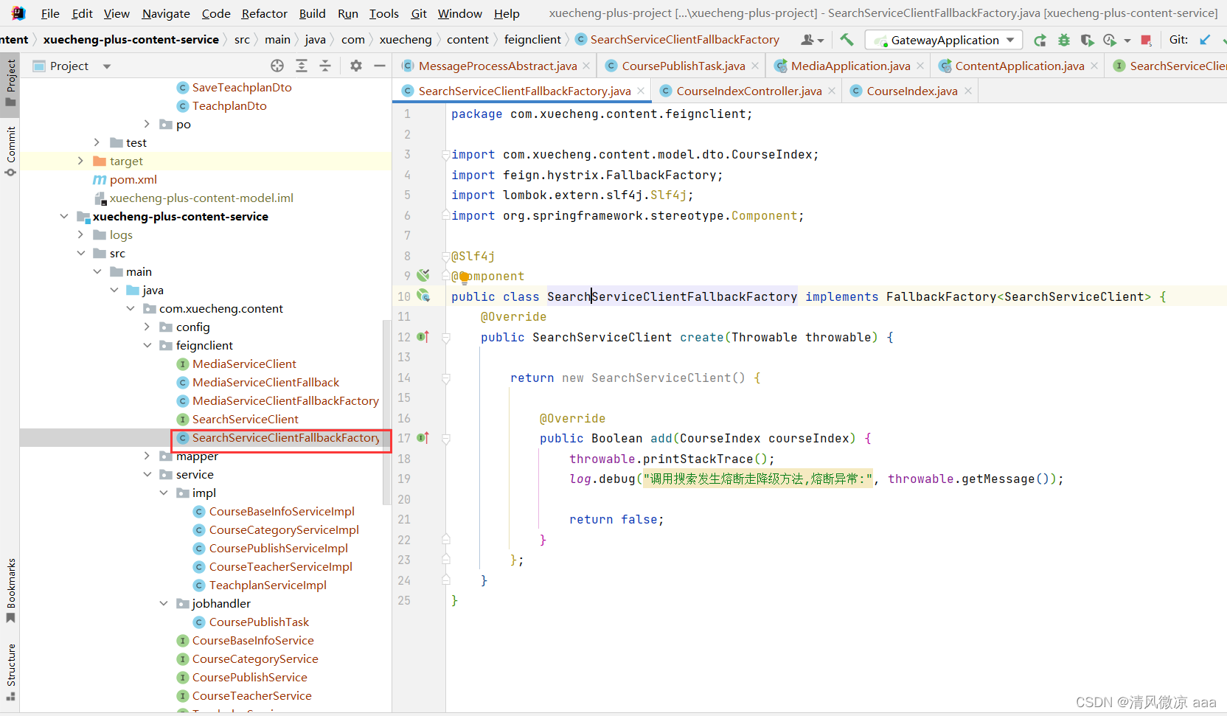Click the implements gutter icon on line 12
Image resolution: width=1227 pixels, height=716 pixels.
tap(423, 336)
